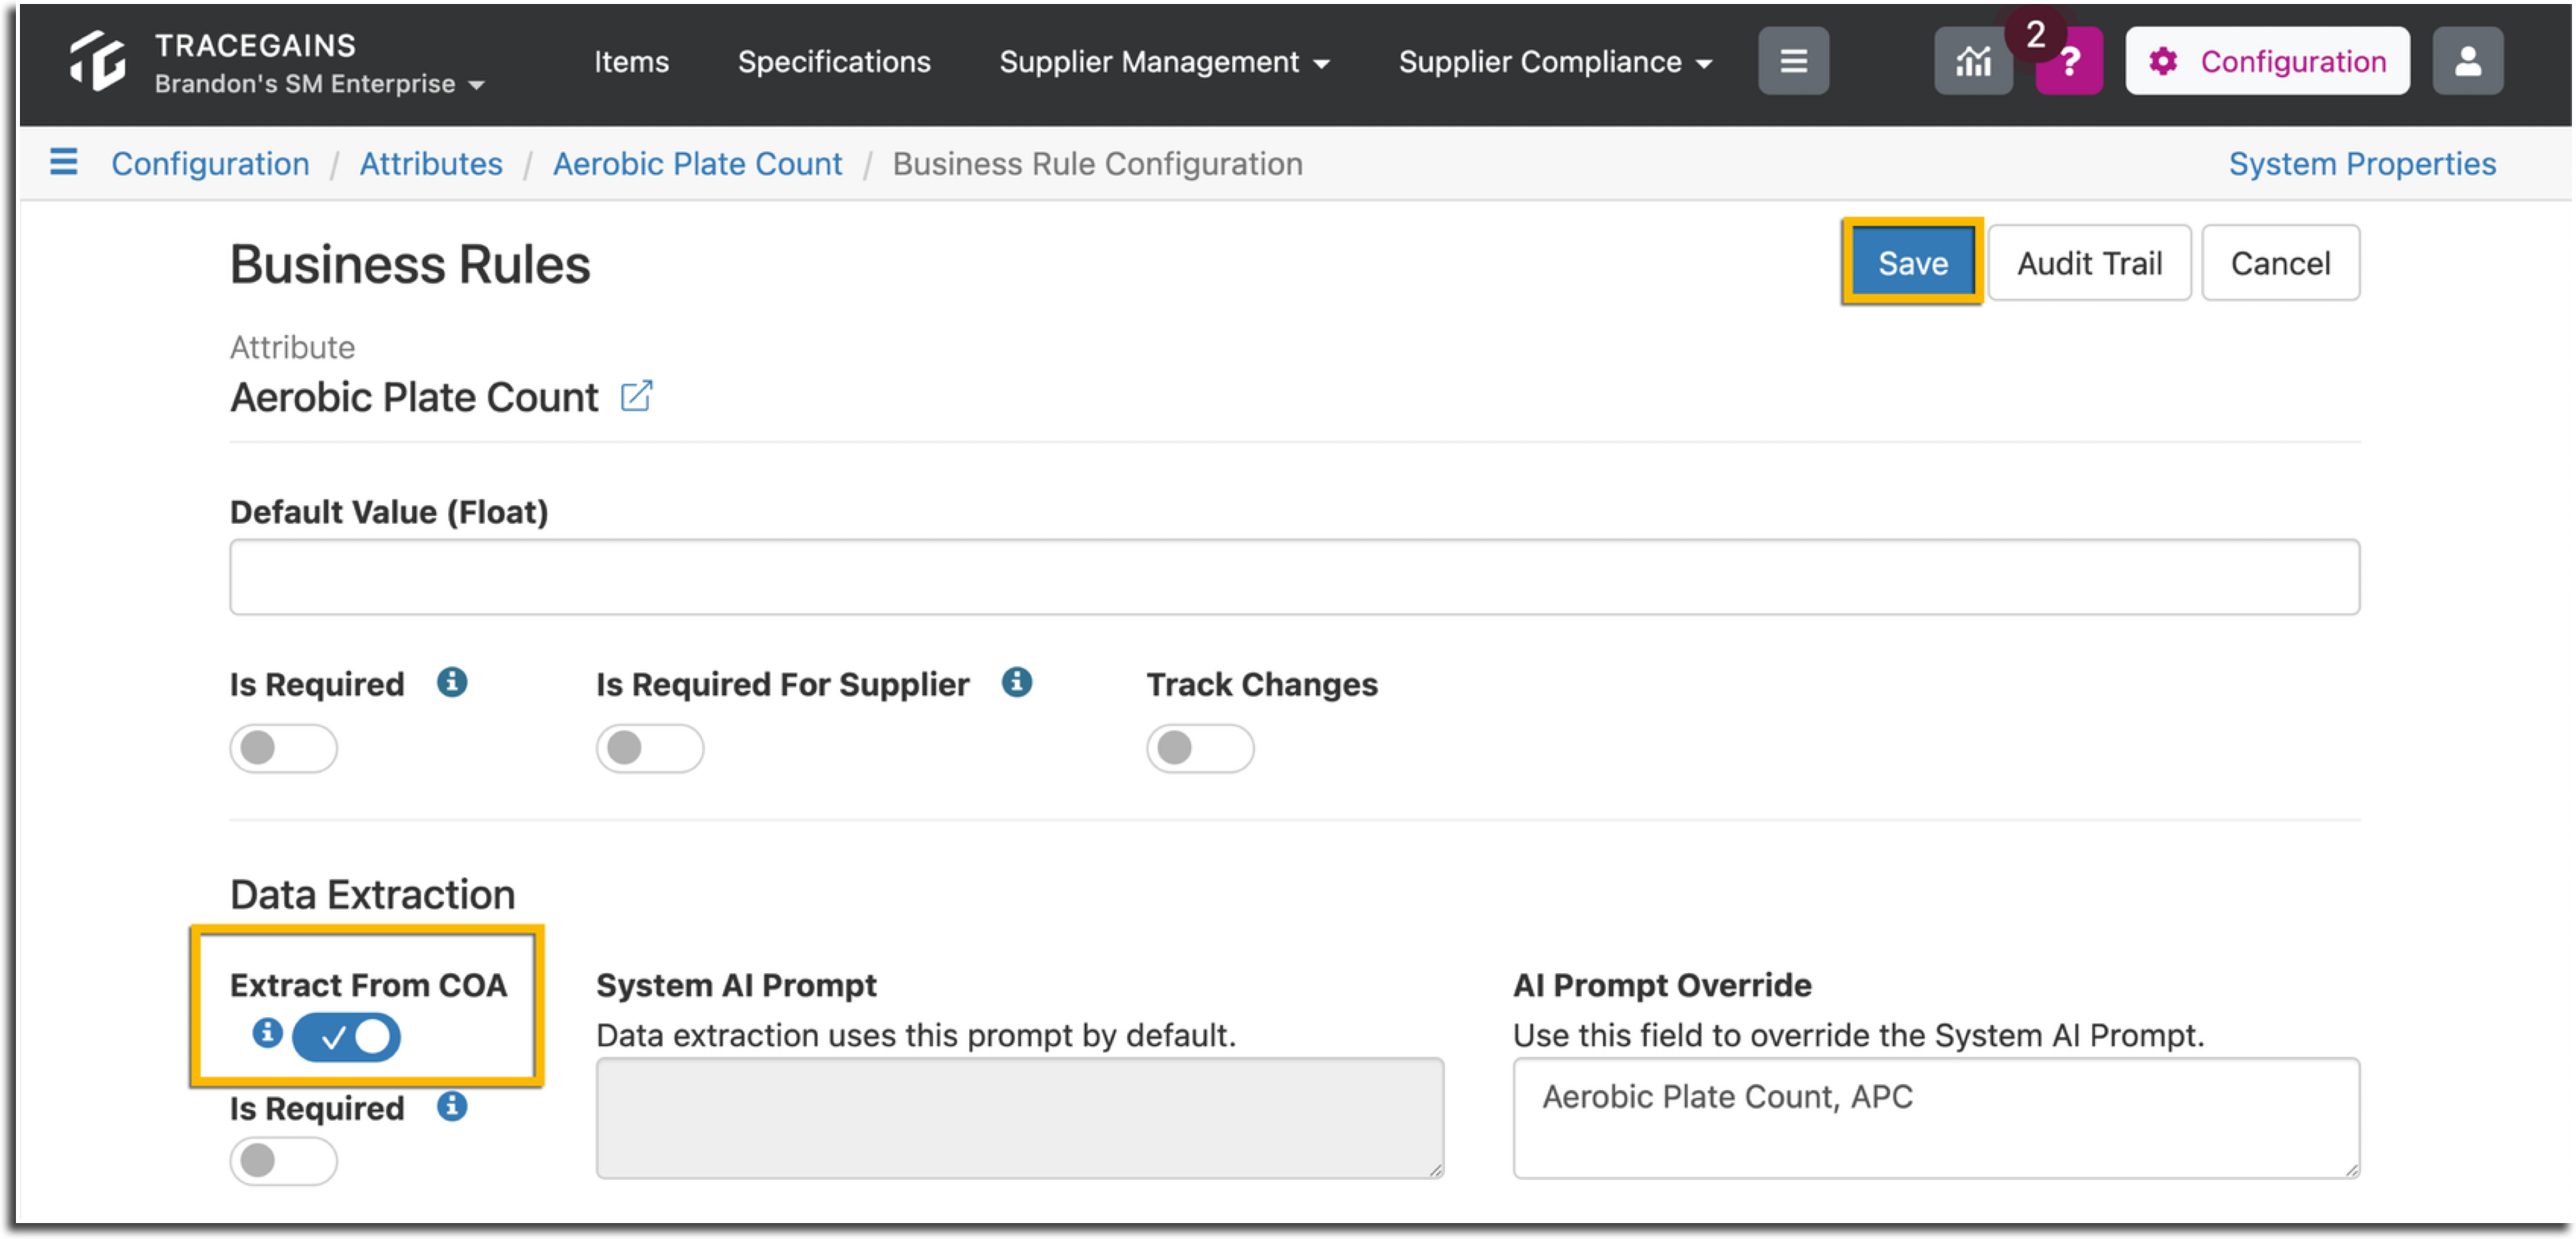This screenshot has height=1239, width=2576.
Task: Open the Items menu item
Action: 631,62
